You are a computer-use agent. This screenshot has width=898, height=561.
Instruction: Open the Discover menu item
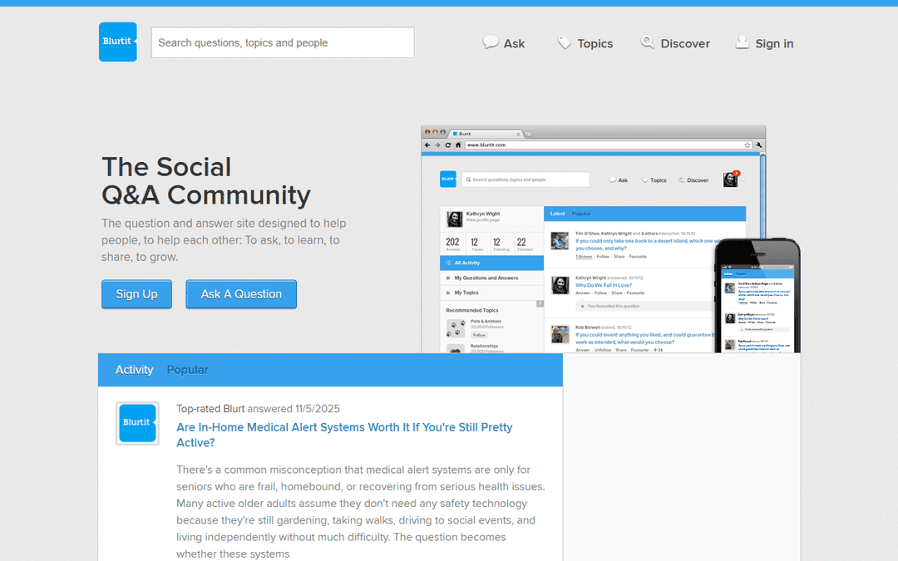point(685,43)
